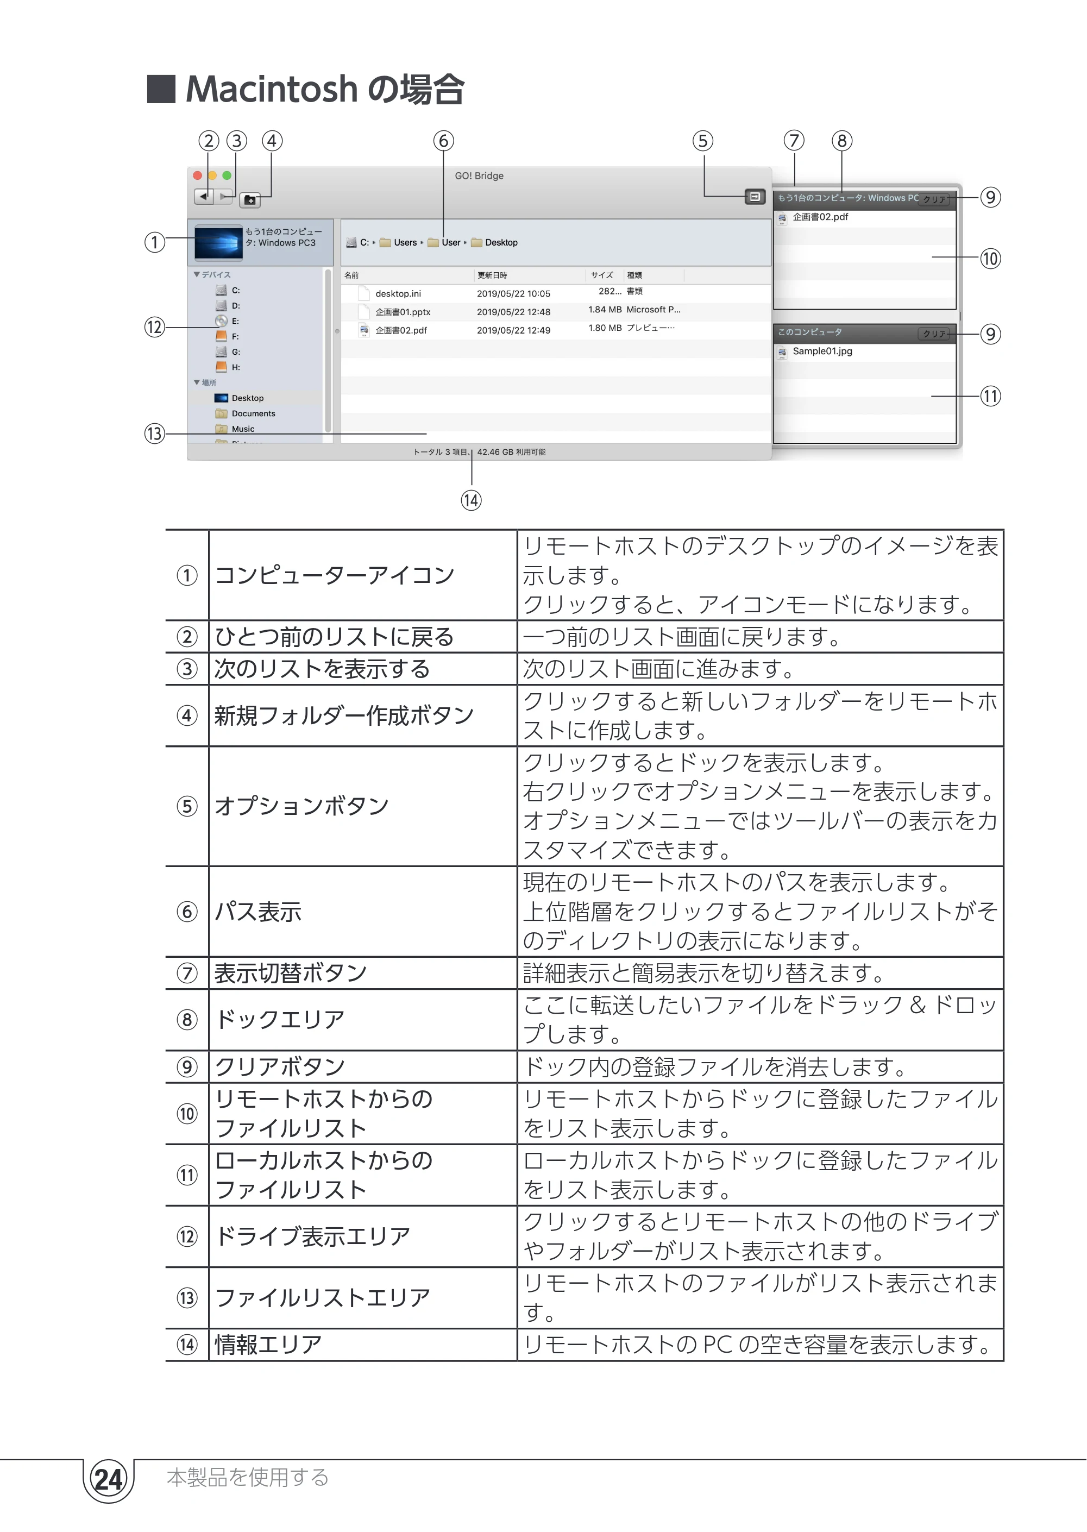
Task: Collapse the 場所 section triangle
Action: point(196,383)
